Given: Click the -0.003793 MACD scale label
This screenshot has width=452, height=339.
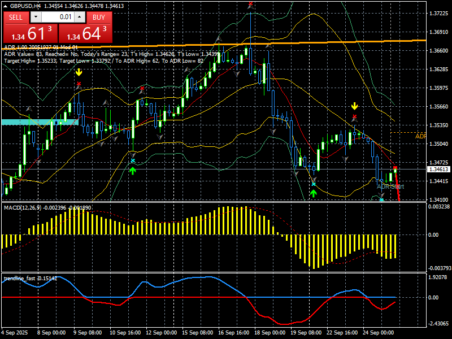Looking at the screenshot, I should pyautogui.click(x=440, y=268).
